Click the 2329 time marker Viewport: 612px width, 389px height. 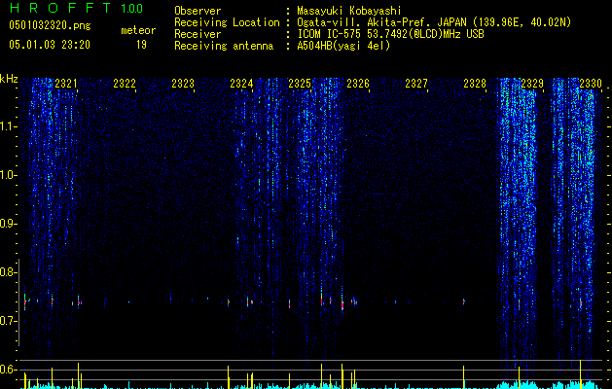point(532,83)
